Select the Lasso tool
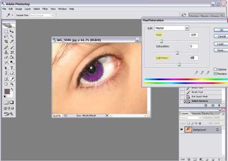Screen dimensions: 228x161 (x=6, y=36)
